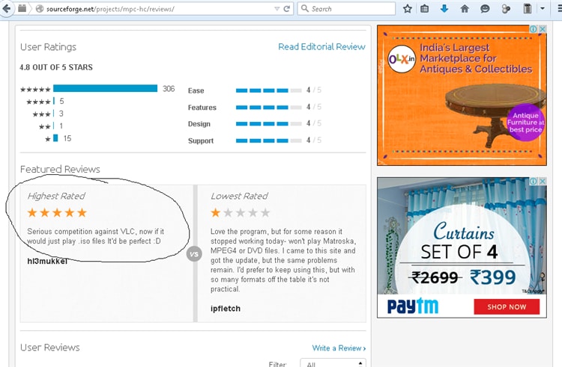Image resolution: width=562 pixels, height=367 pixels.
Task: Open the Filter dropdown showing All
Action: click(333, 363)
